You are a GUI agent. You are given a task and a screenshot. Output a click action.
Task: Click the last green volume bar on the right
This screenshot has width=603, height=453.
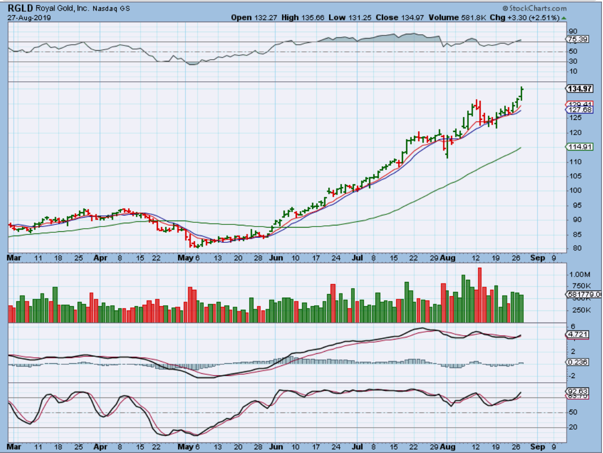click(522, 308)
